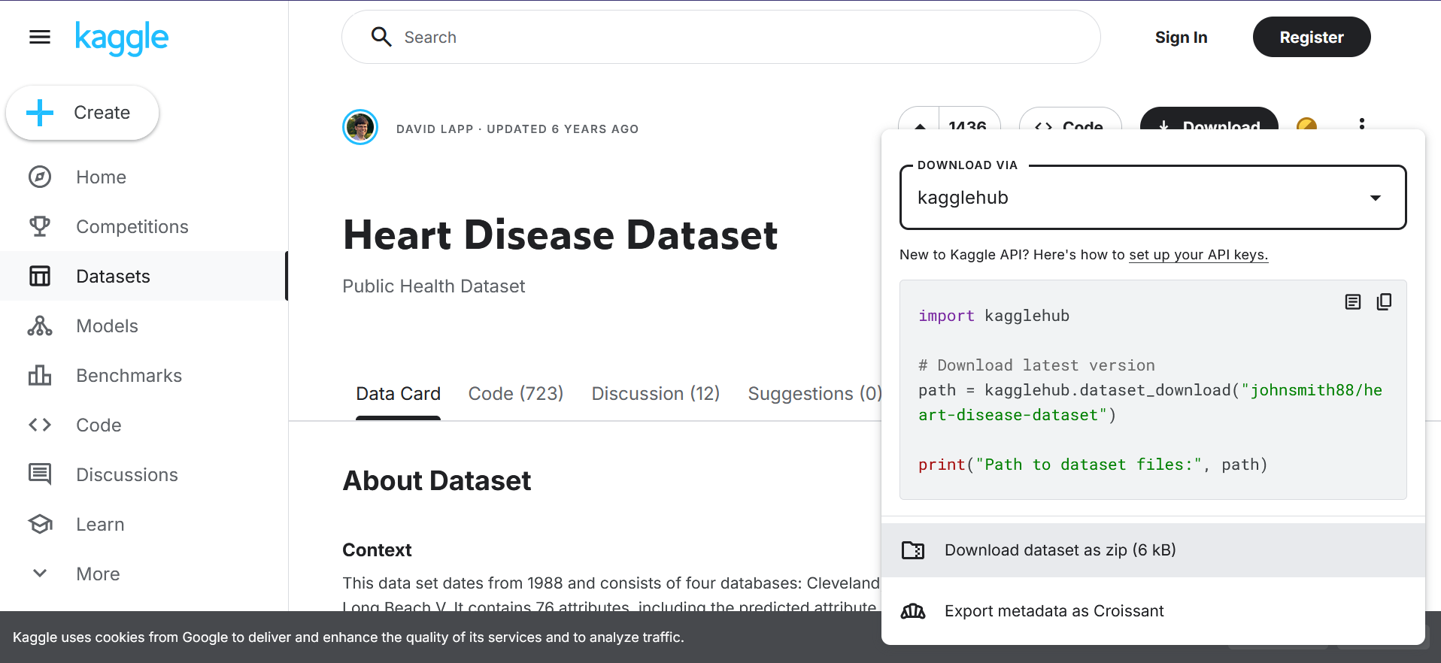The height and width of the screenshot is (663, 1441).
Task: Click the dropdown arrow in Download Via
Action: click(x=1376, y=198)
